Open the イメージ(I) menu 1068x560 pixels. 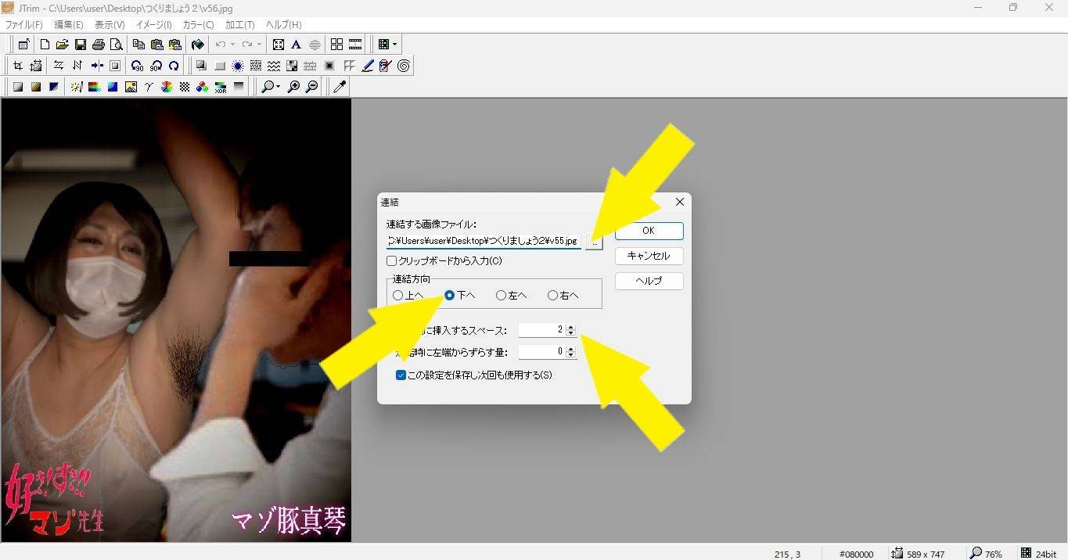click(x=153, y=25)
